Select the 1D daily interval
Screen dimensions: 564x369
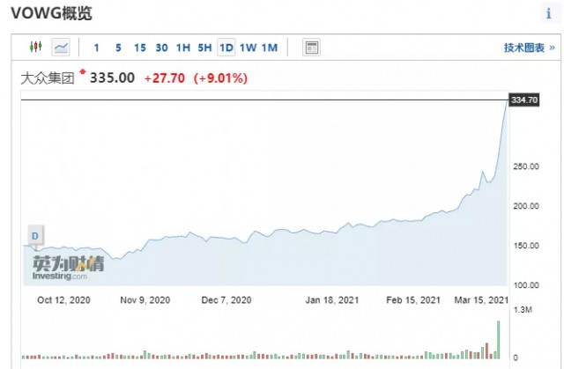coord(226,48)
